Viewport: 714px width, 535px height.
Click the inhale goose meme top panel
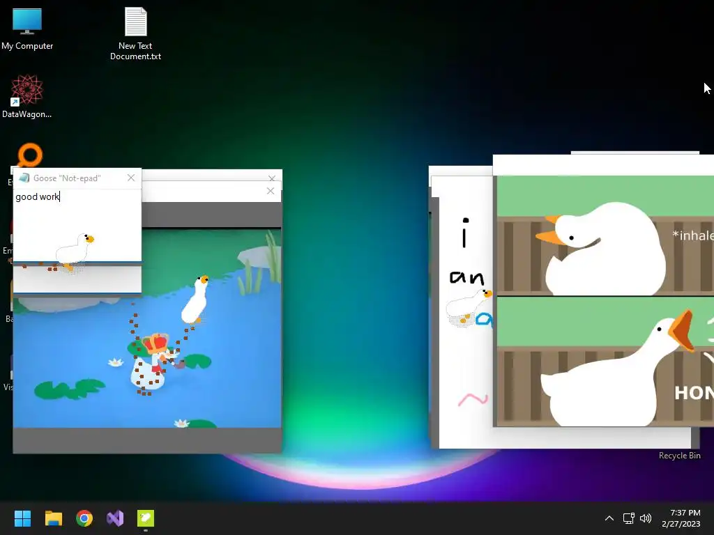pos(605,235)
